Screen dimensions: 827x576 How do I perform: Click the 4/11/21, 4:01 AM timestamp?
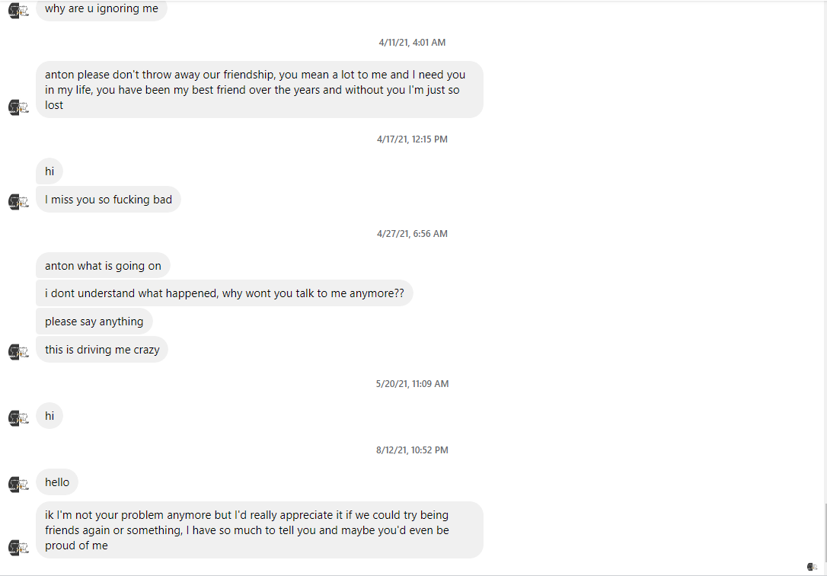click(x=412, y=42)
